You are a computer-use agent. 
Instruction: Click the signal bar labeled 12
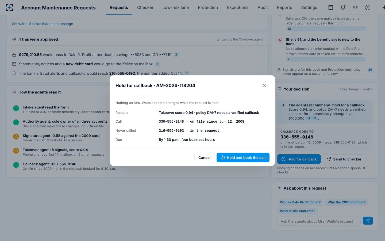tap(325, 29)
